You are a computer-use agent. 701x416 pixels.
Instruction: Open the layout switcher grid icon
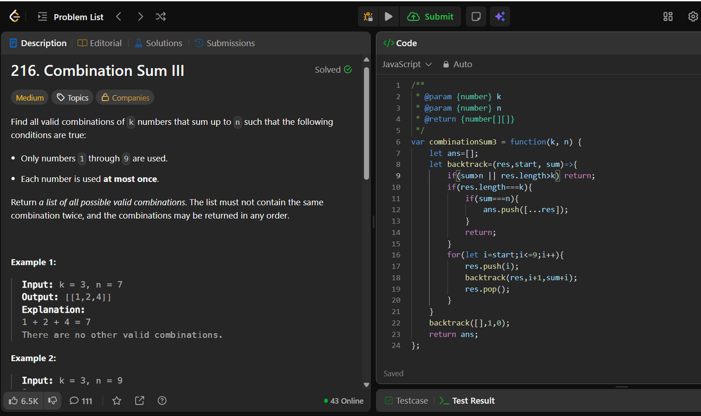click(668, 16)
